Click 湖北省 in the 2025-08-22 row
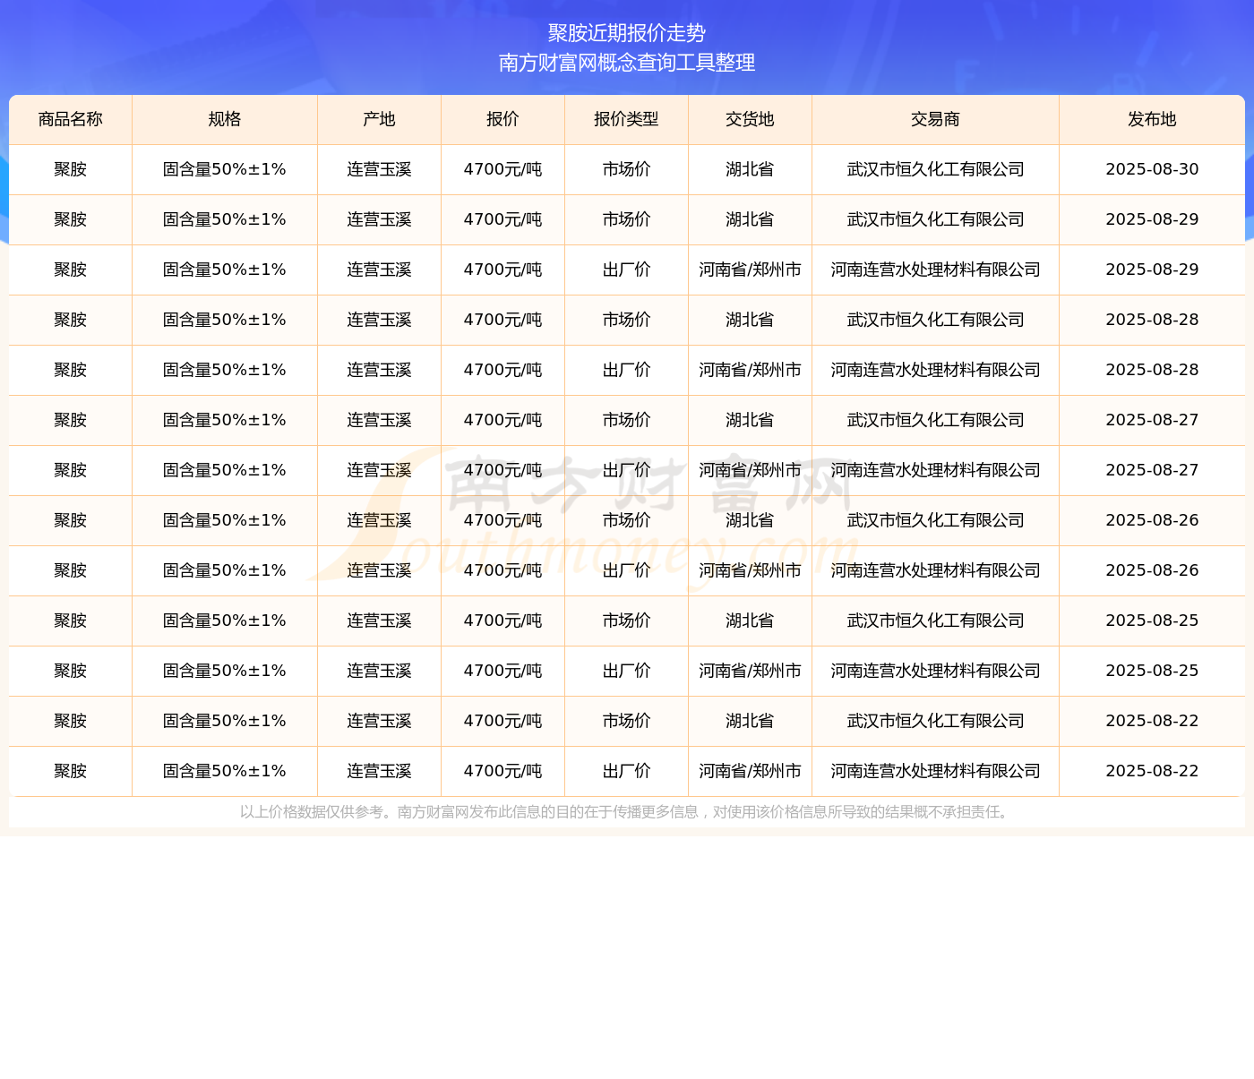Viewport: 1254px width, 1079px height. [750, 721]
